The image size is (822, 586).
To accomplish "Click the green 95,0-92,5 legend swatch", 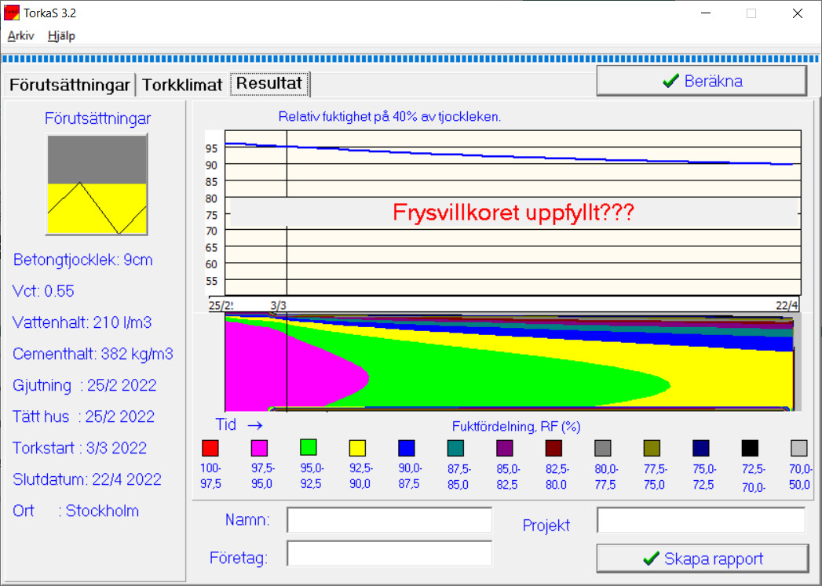I will 309,447.
